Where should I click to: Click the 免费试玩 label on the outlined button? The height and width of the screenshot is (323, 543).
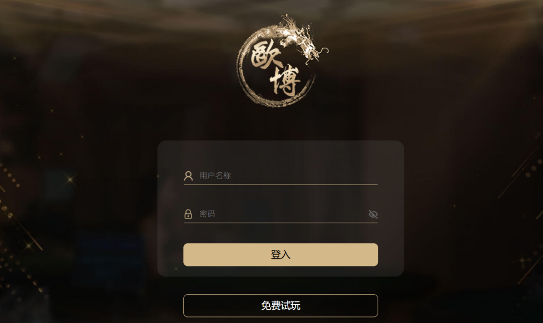(x=280, y=306)
